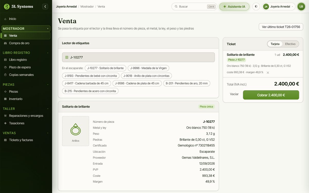Select chip J-9586 Cadena de plata
Screen dimensions: 309x193
point(137,83)
